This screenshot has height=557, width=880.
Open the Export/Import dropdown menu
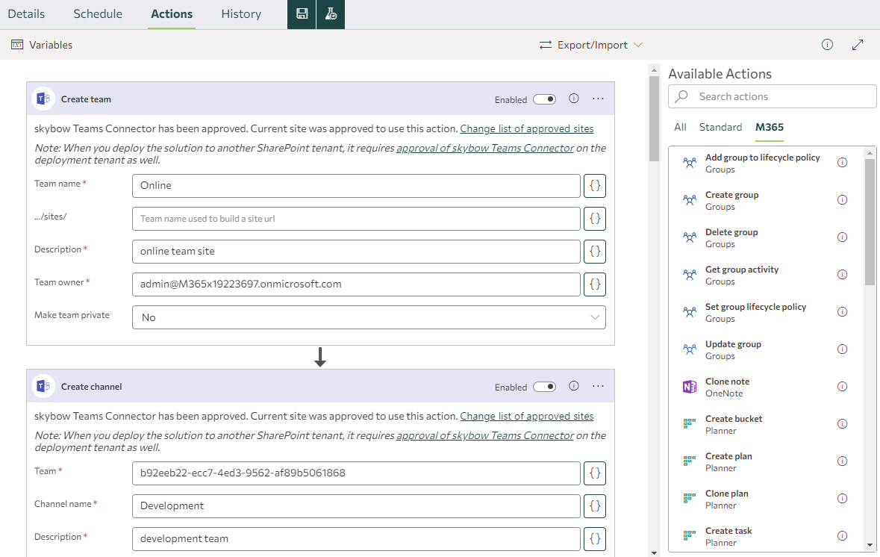tap(591, 45)
